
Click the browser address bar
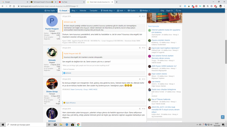98,6
